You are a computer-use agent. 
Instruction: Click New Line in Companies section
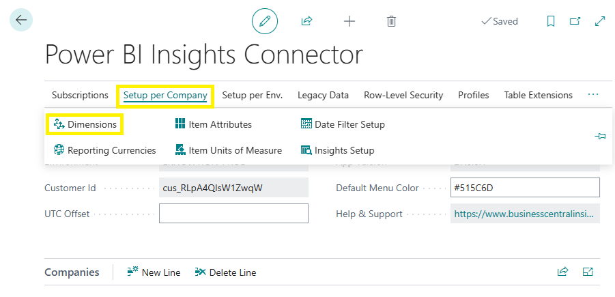click(x=154, y=272)
